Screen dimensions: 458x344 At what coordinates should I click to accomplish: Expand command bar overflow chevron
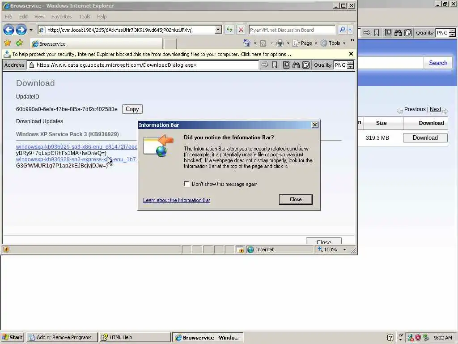coord(352,40)
